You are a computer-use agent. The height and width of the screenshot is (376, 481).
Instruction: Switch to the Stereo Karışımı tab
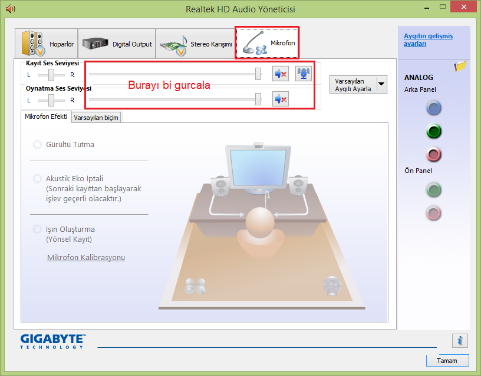[196, 44]
